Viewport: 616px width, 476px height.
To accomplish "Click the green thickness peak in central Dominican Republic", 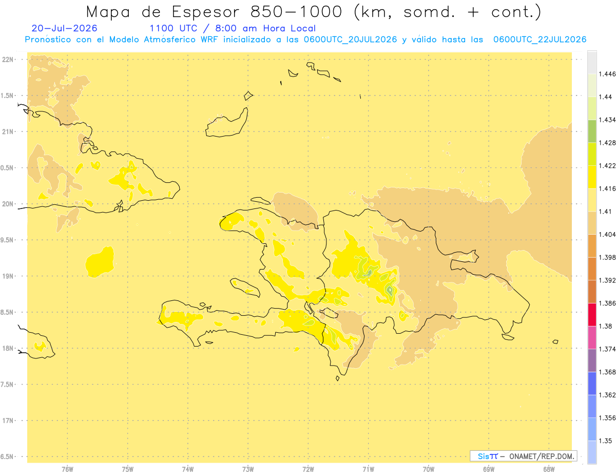I will click(390, 291).
